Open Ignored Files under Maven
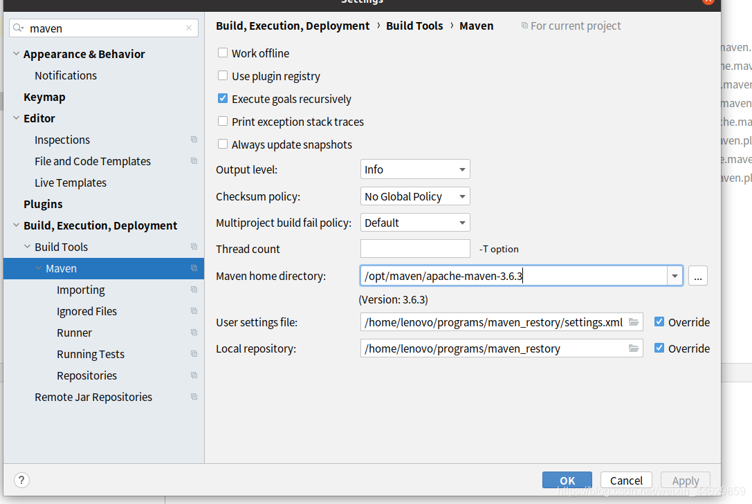The height and width of the screenshot is (504, 752). (x=86, y=311)
